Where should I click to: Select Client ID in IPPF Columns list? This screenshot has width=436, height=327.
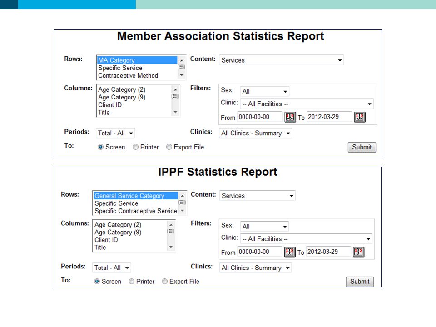pyautogui.click(x=131, y=240)
